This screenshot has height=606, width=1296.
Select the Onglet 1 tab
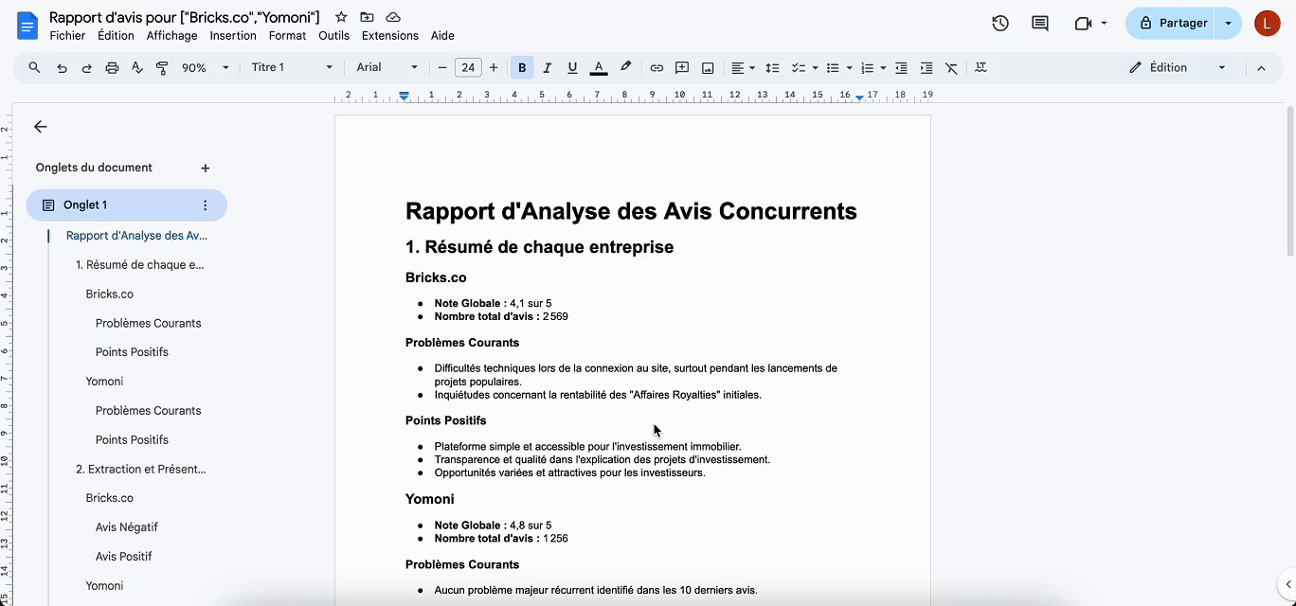[127, 205]
